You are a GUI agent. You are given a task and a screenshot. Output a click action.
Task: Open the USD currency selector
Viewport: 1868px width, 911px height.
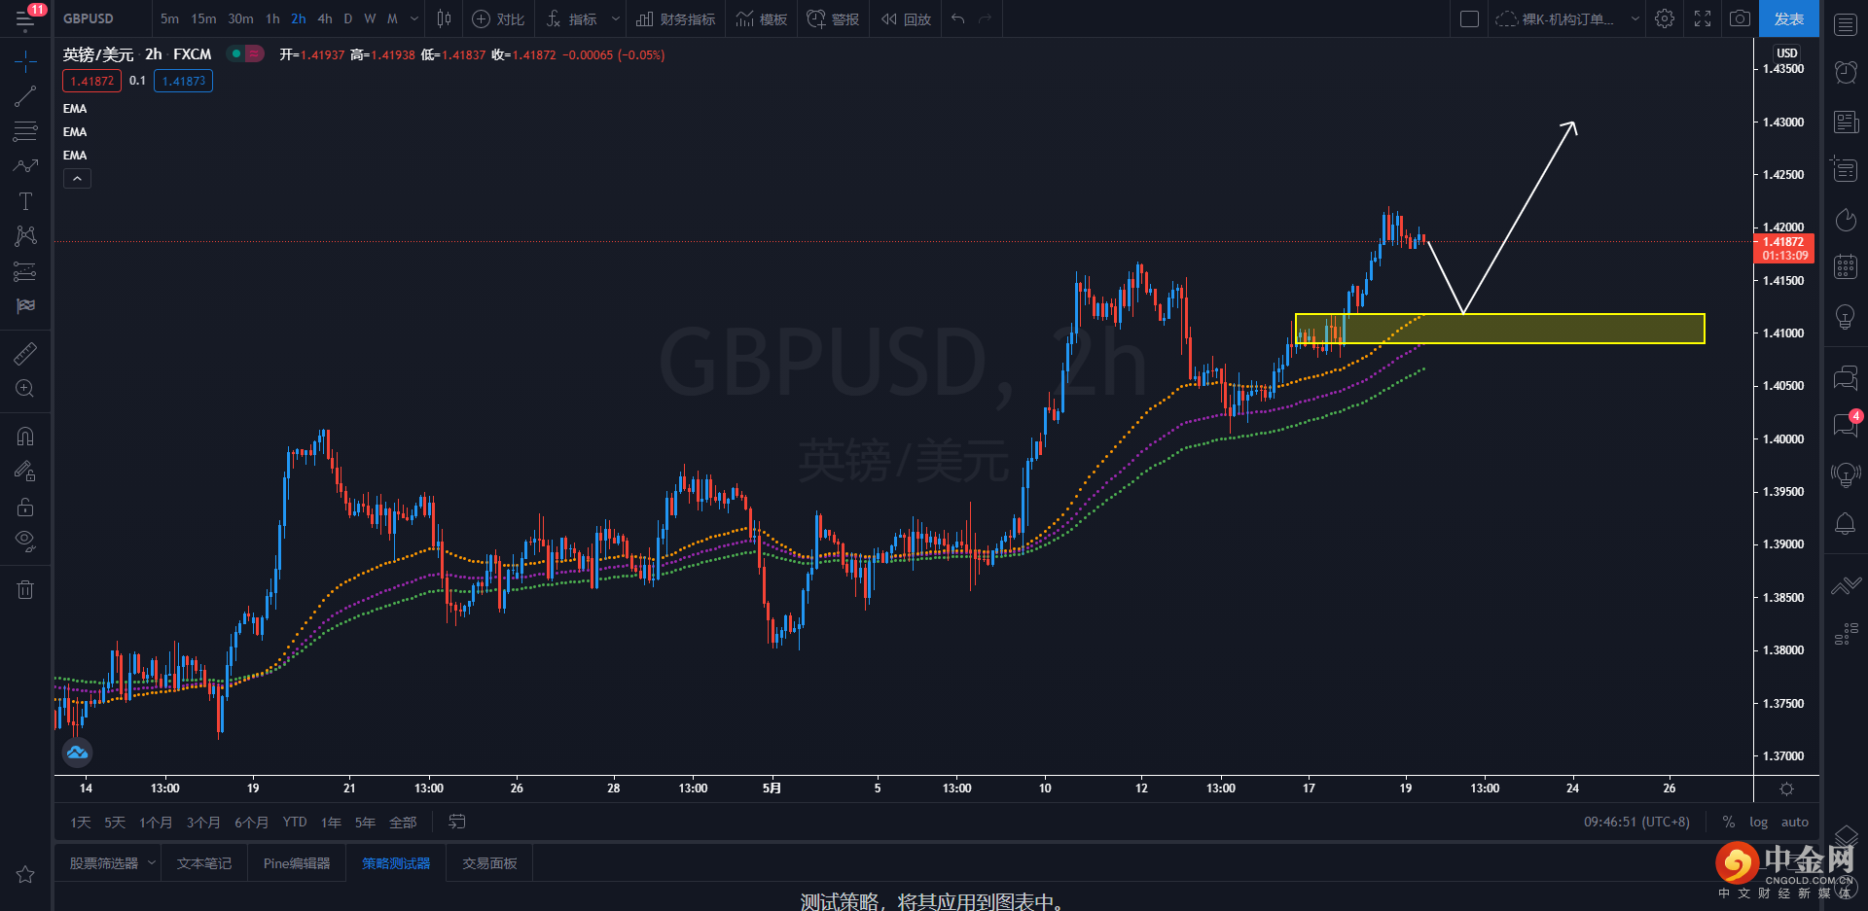1787,53
